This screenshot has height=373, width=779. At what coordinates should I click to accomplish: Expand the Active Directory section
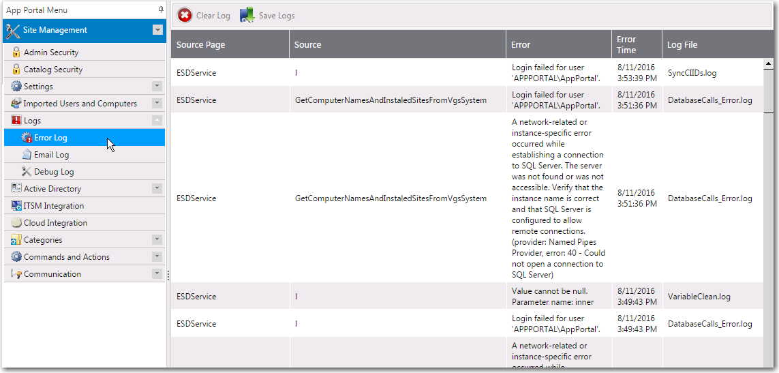[157, 189]
